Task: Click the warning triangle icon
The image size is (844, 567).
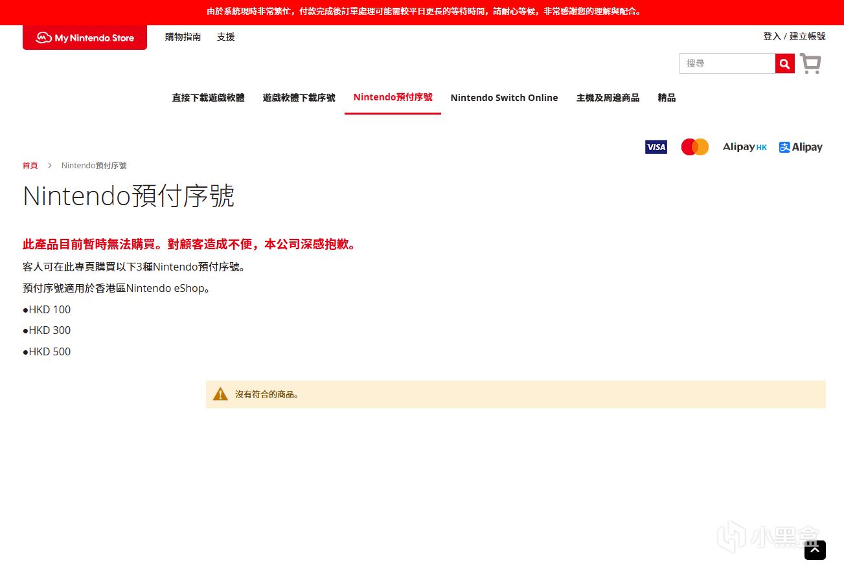Action: coord(220,394)
